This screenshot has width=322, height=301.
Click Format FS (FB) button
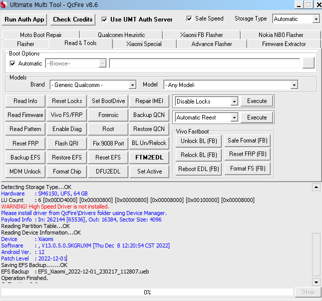pyautogui.click(x=248, y=168)
